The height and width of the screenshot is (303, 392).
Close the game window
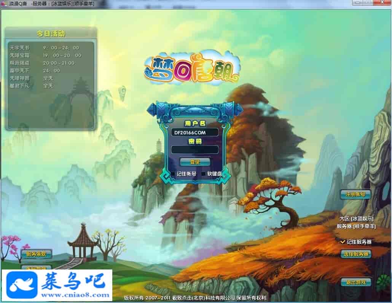point(382,2)
